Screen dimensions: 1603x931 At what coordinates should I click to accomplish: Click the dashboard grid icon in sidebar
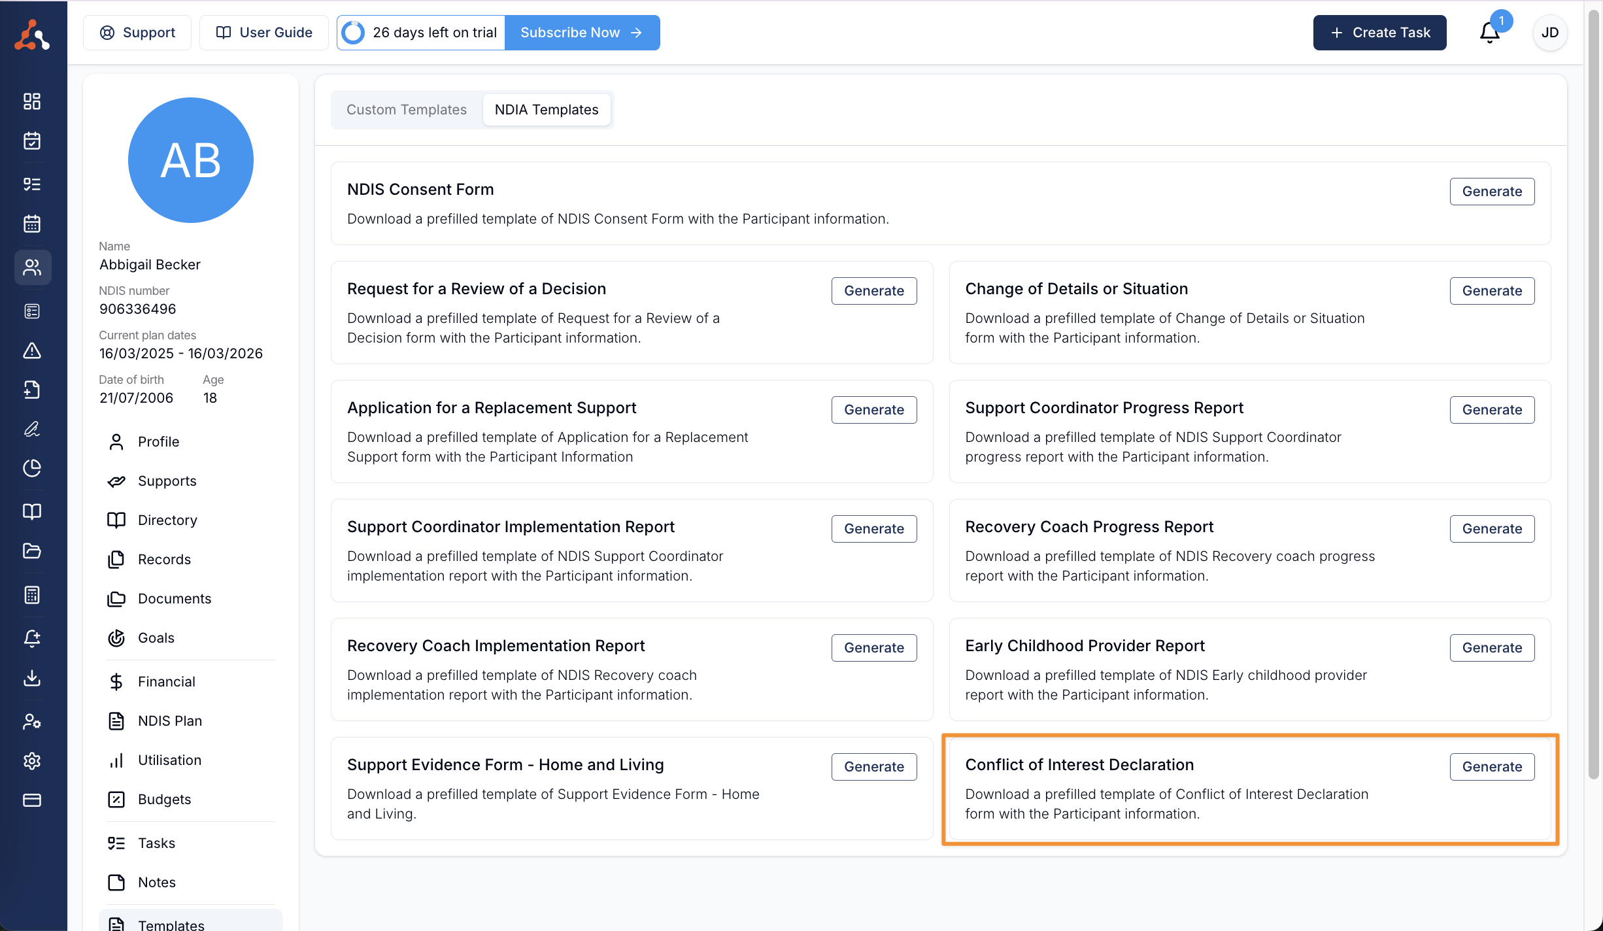pos(32,101)
